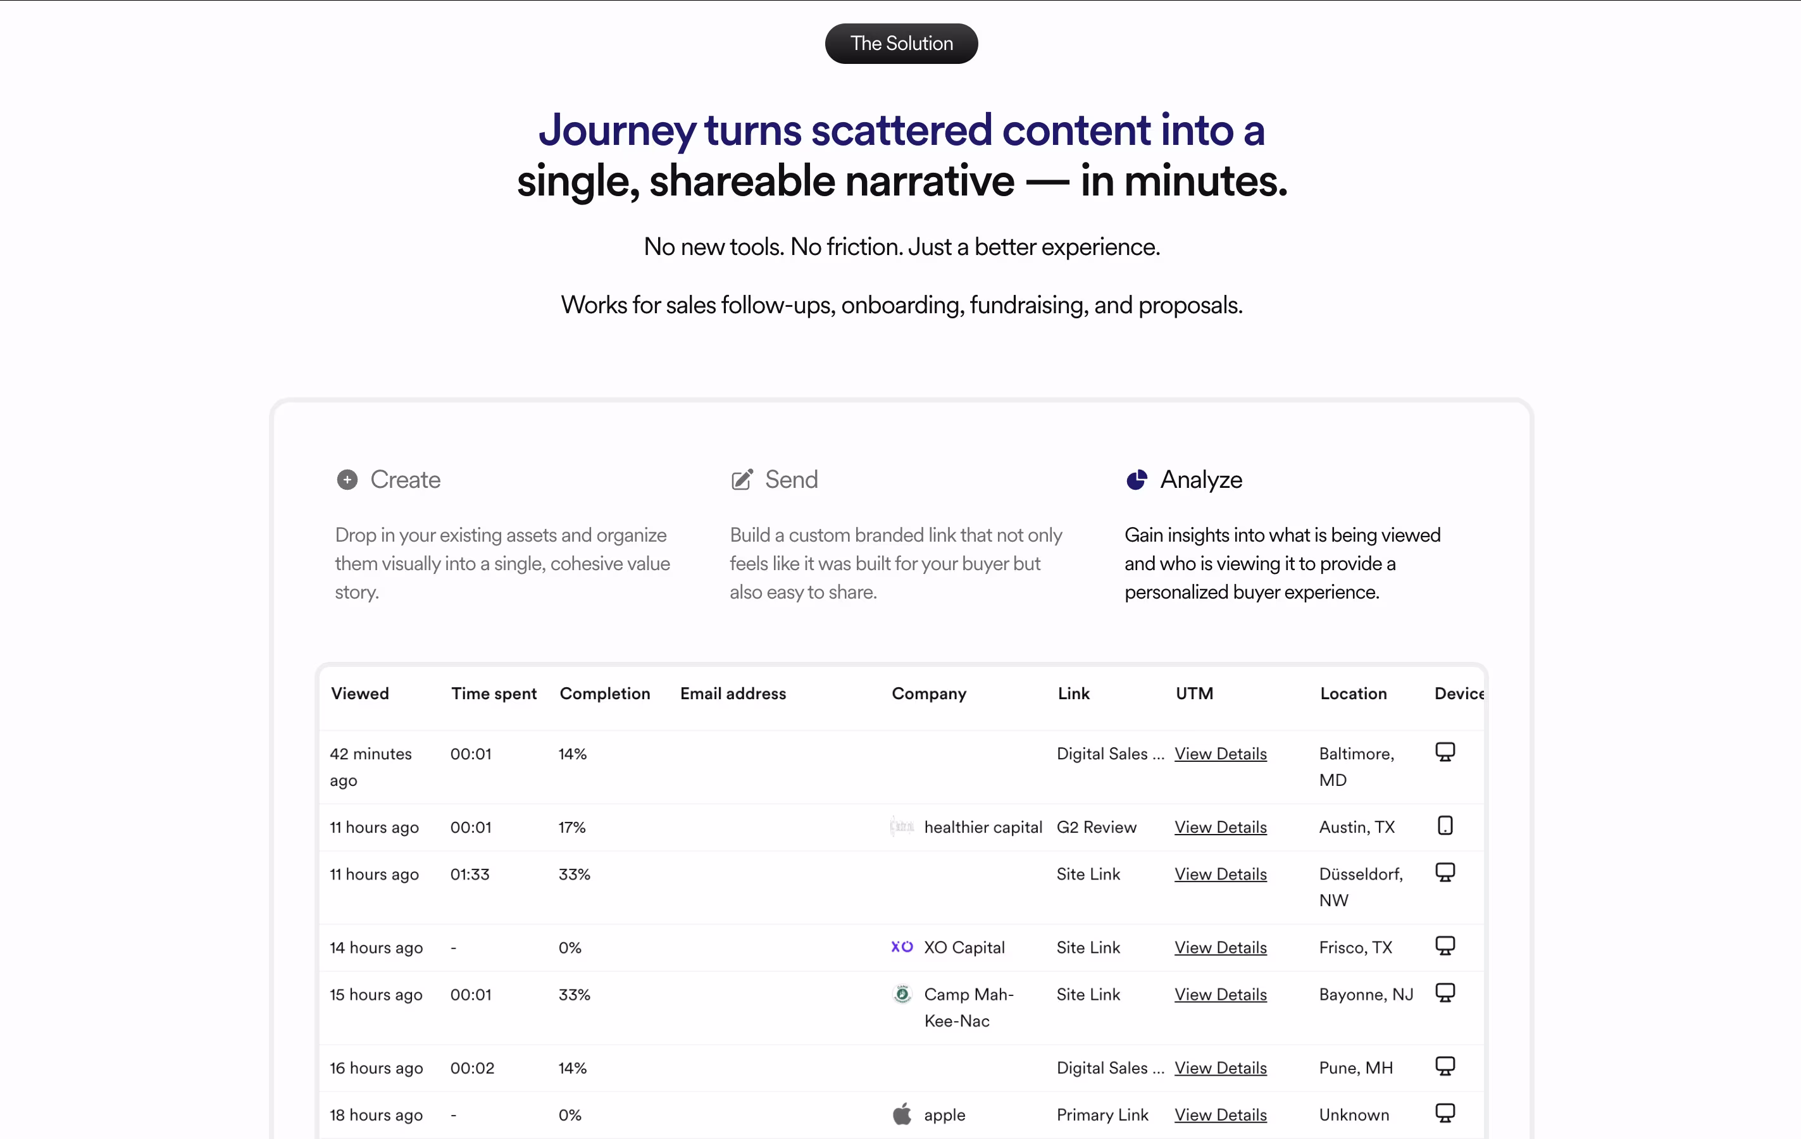Click the desktop icon in Baltimore row
This screenshot has width=1801, height=1139.
point(1445,752)
